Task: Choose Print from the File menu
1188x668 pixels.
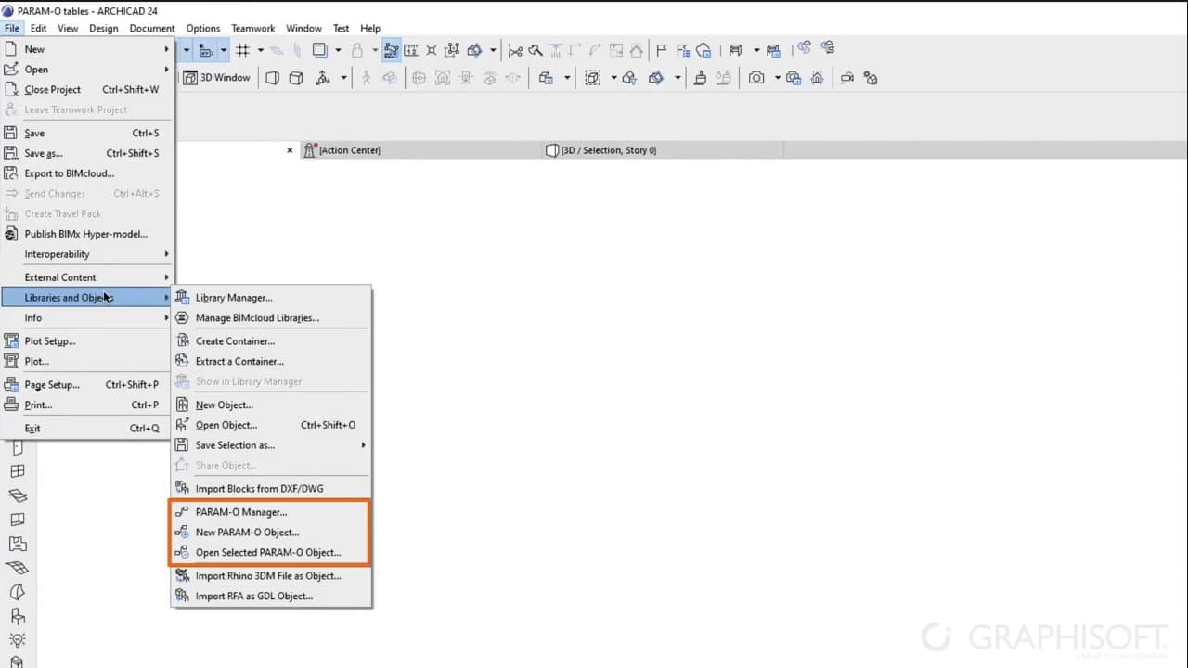Action: point(87,405)
